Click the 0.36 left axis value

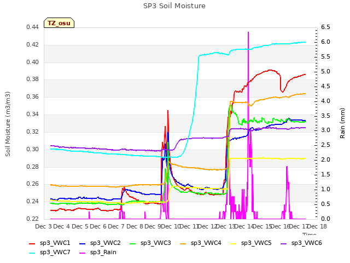(32, 97)
